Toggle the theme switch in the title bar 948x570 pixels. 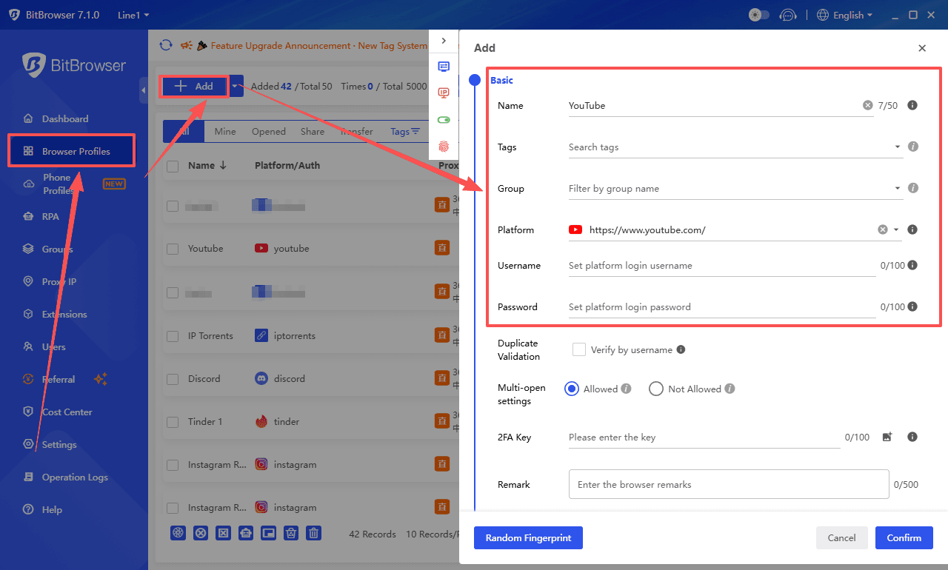(758, 14)
